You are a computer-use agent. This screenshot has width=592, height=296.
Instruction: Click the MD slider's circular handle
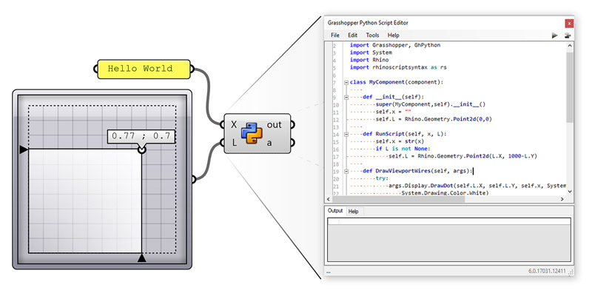coord(141,149)
